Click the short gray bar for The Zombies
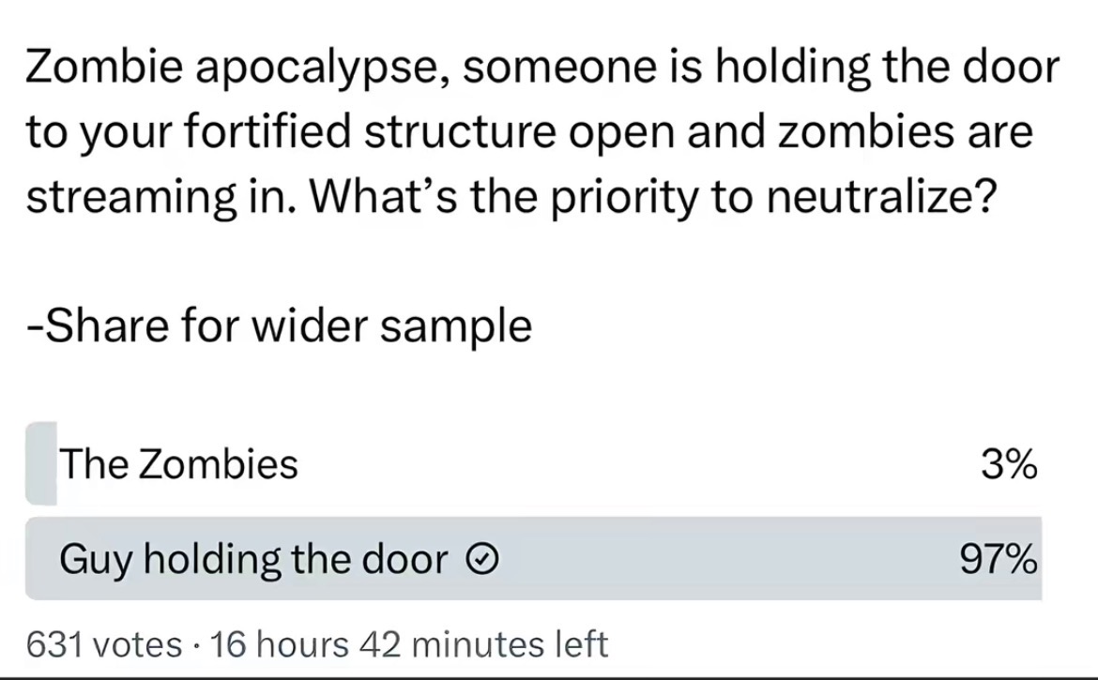This screenshot has width=1098, height=680. tap(41, 463)
